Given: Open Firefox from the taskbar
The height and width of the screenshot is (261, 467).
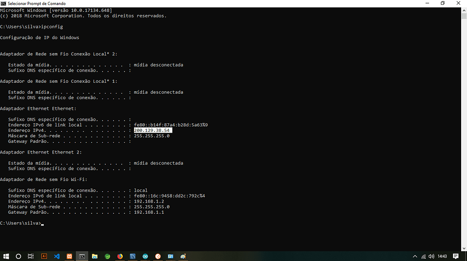Looking at the screenshot, I should (x=120, y=256).
